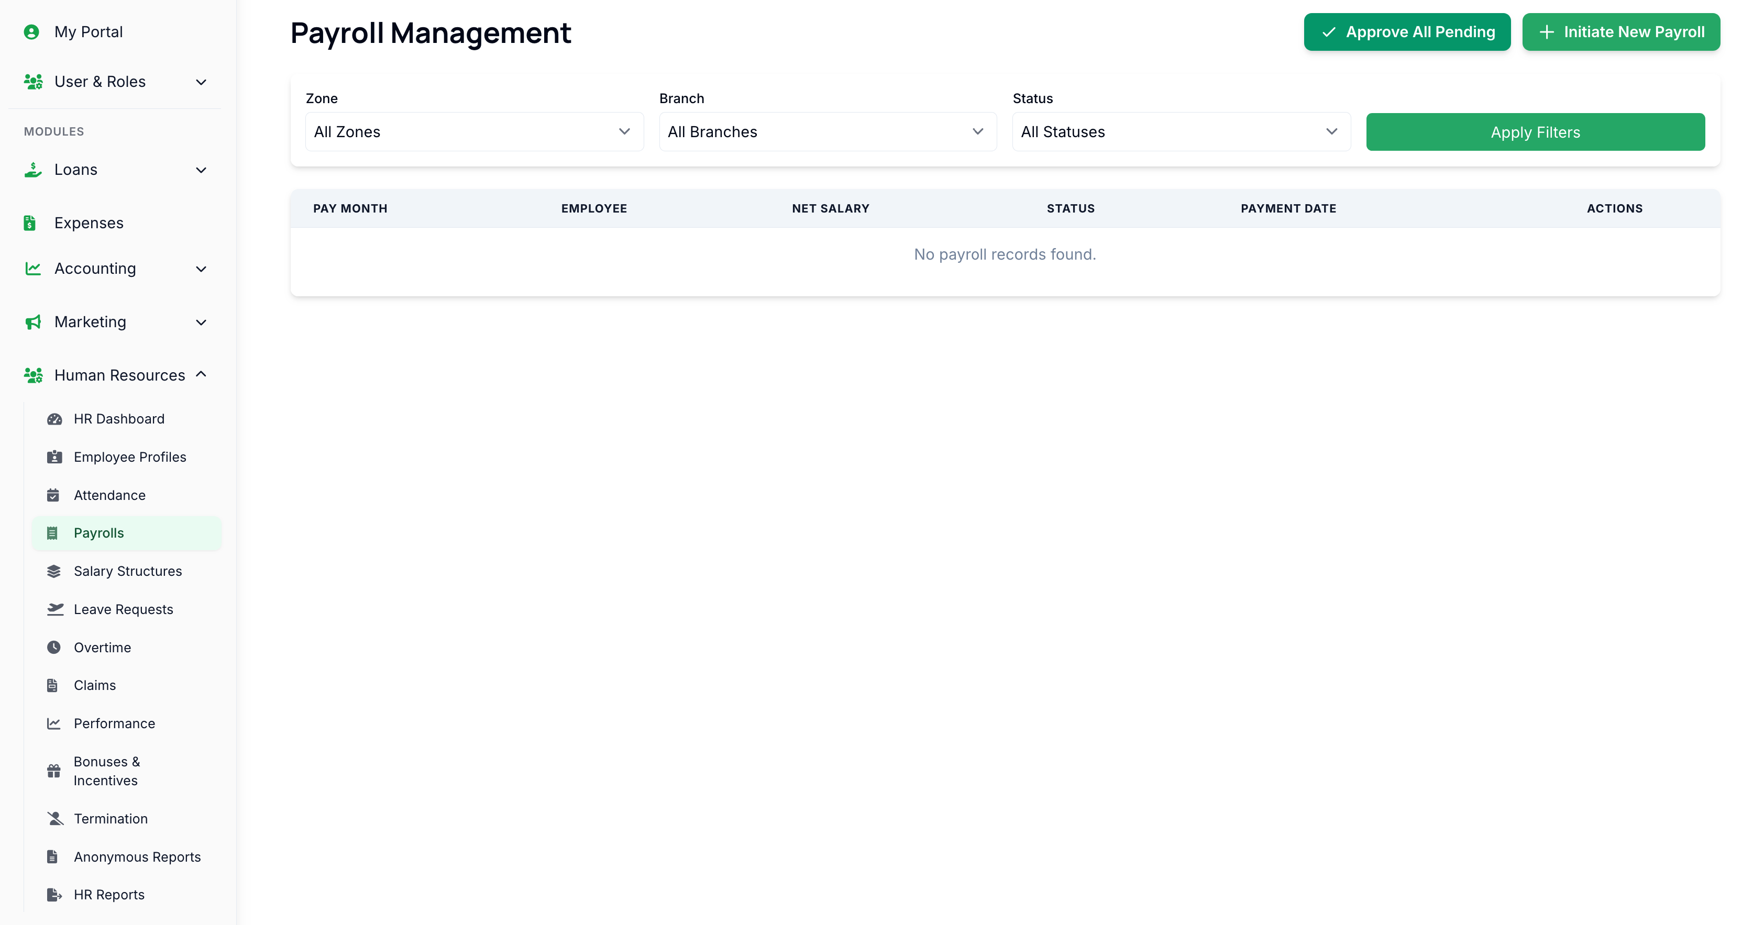The height and width of the screenshot is (925, 1753).
Task: Click the ACTIONS column header
Action: [x=1614, y=209]
